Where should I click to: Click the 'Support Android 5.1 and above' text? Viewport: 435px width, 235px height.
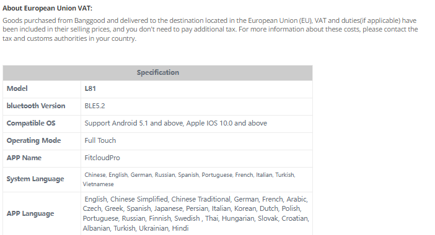tap(134, 123)
